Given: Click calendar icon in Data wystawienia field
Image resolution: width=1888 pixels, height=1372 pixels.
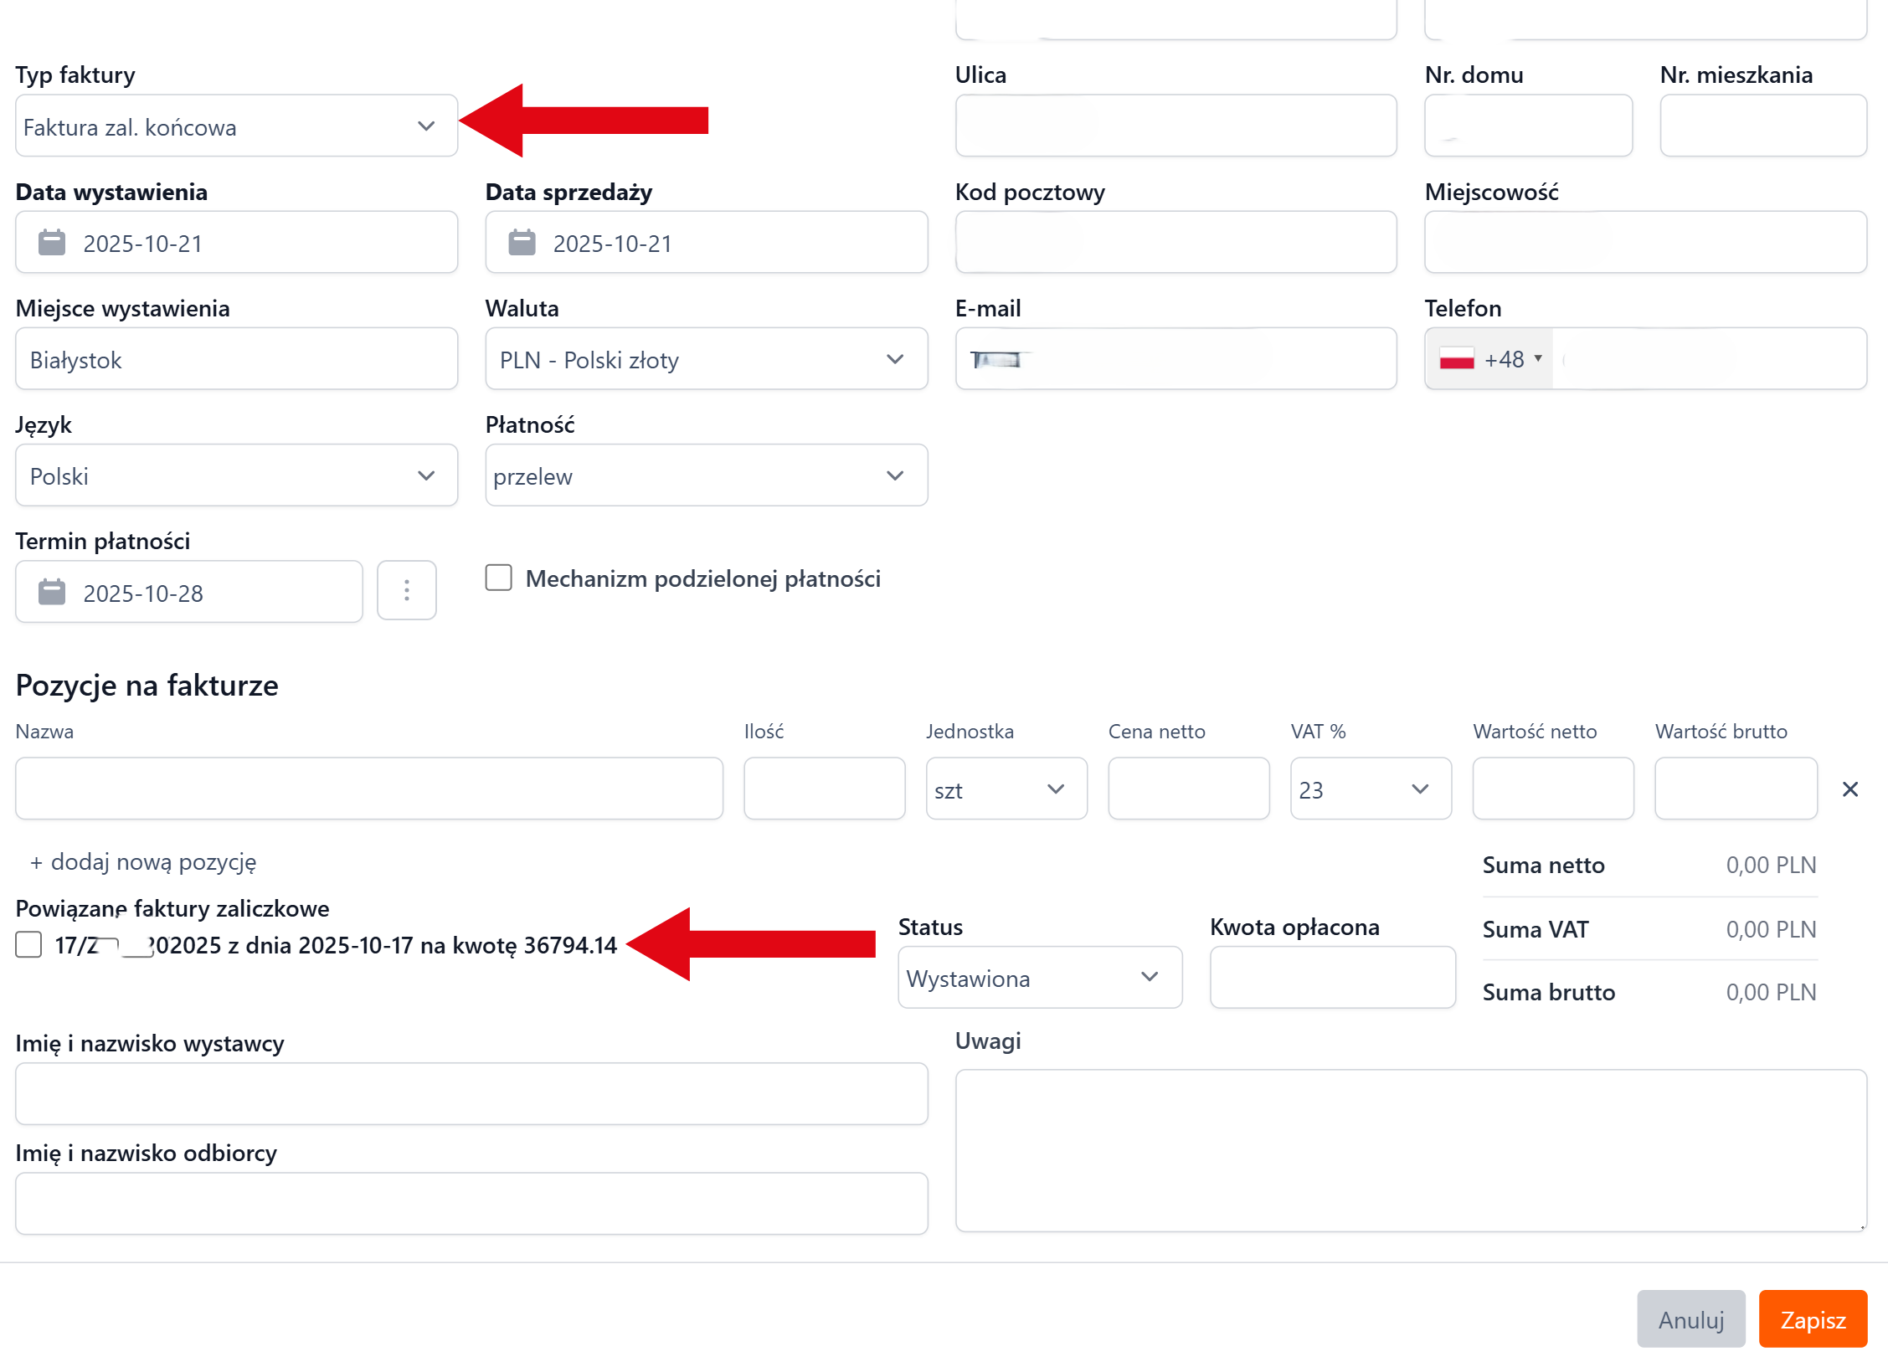Looking at the screenshot, I should point(52,243).
